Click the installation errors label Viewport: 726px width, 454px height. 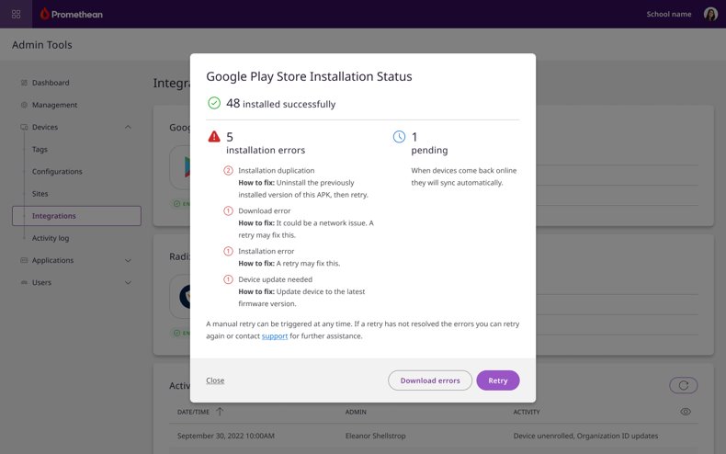[x=266, y=150]
